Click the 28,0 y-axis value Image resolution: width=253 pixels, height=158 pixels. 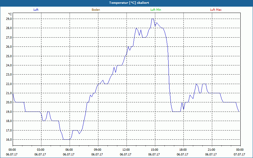pos(9,28)
